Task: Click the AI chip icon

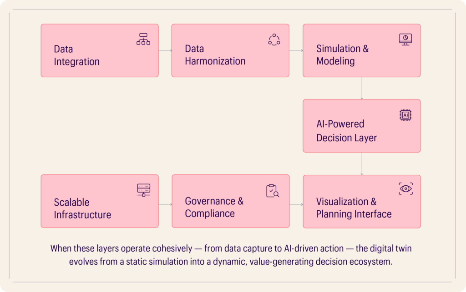Action: coord(405,115)
